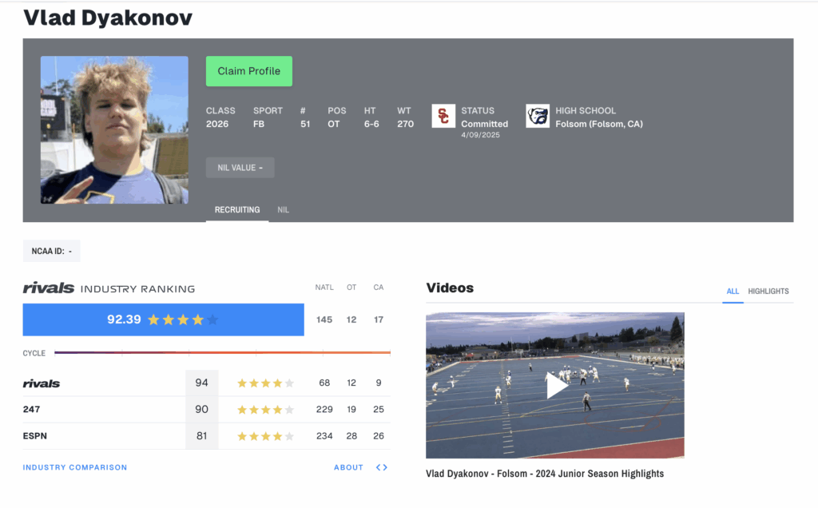Viewport: 818px width, 508px height.
Task: Click the Rivals logo in the rankings row
Action: [x=42, y=383]
